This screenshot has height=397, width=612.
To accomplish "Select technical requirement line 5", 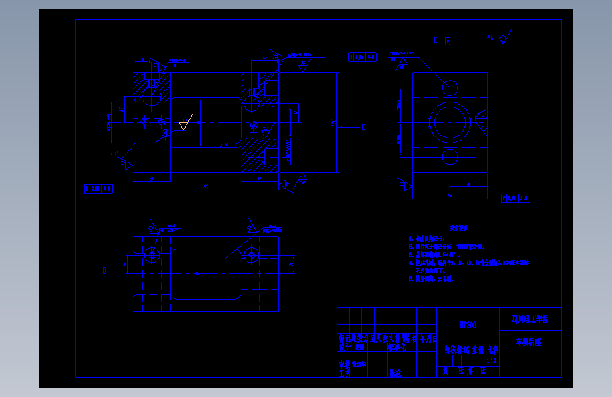I will 431,279.
